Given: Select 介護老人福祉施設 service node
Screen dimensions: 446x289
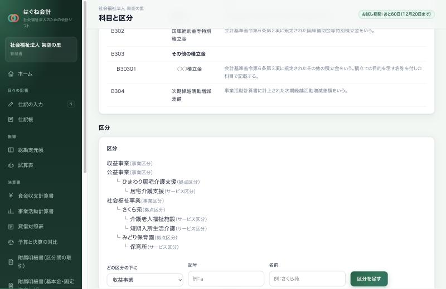Looking at the screenshot, I should coord(153,219).
